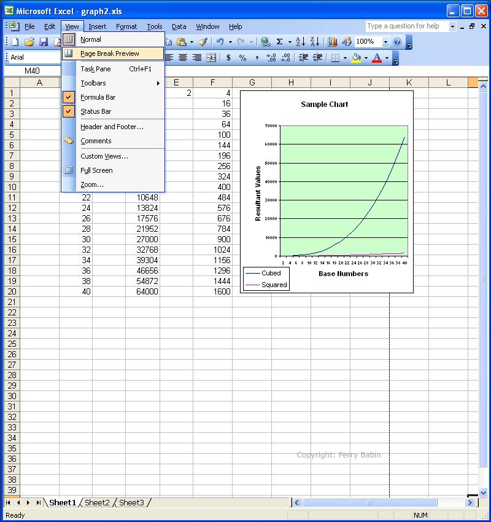Open the 100% zoom dropdown
Viewport: 491px width, 522px height.
coord(385,42)
